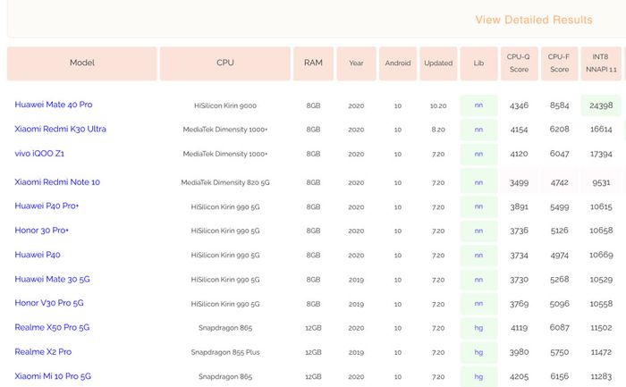Click hg lib link for Realme X2 Pro

tap(478, 352)
